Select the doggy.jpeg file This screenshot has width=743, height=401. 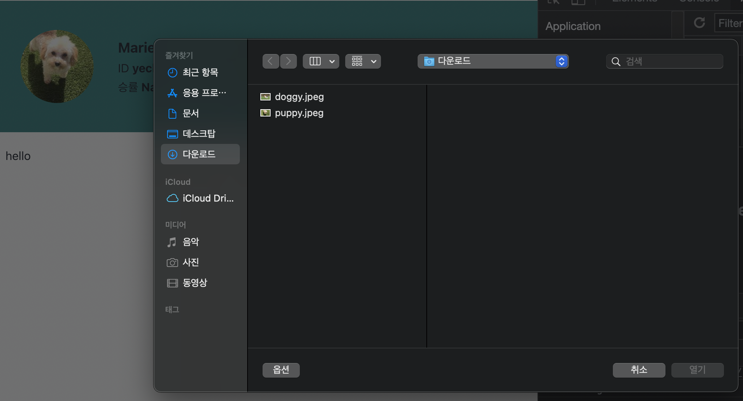pos(299,97)
